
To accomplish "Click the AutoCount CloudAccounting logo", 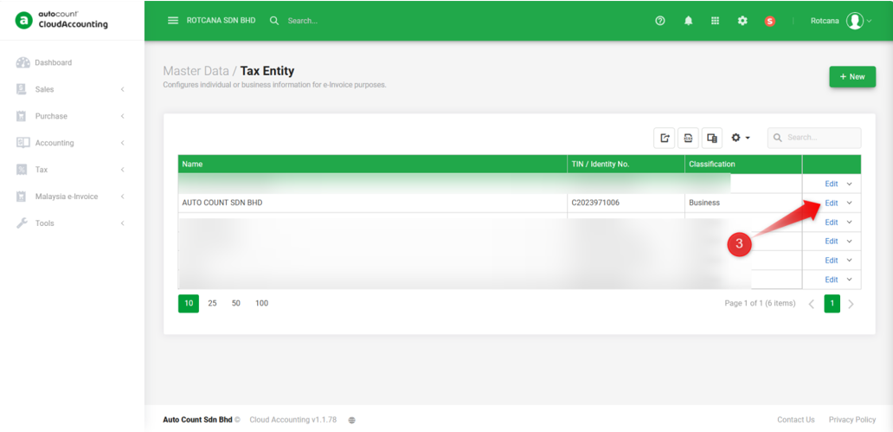I will (61, 20).
